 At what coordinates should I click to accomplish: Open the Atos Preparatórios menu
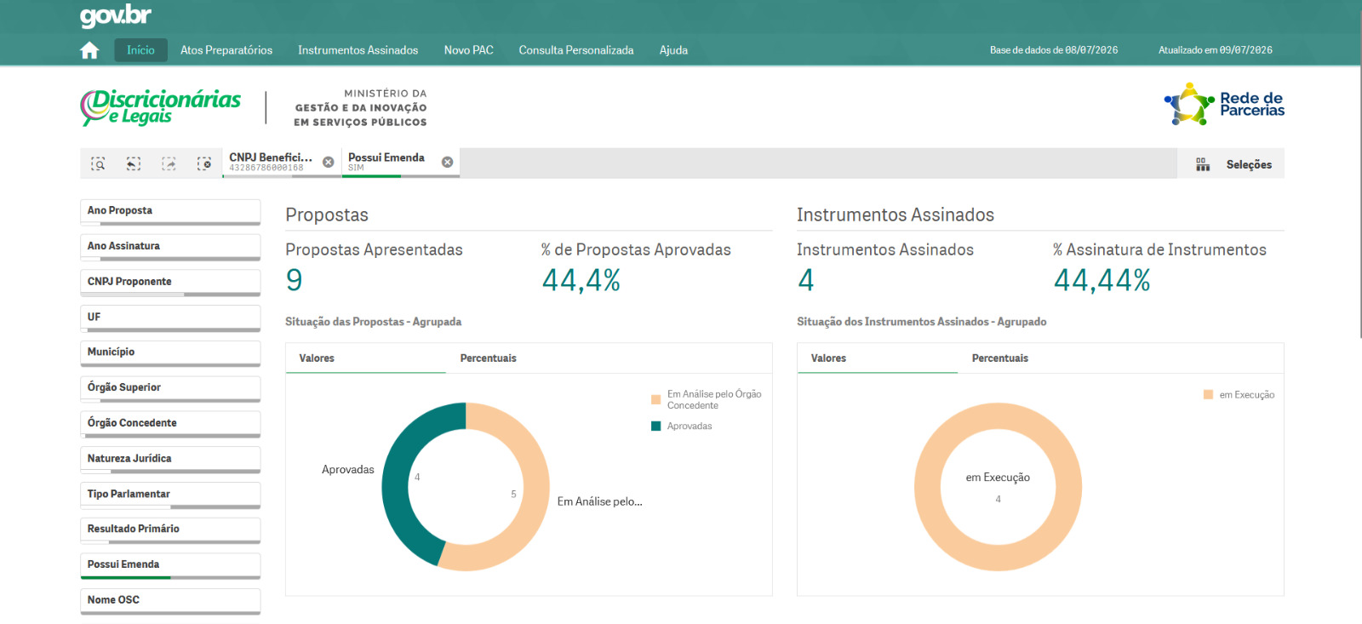pyautogui.click(x=226, y=50)
